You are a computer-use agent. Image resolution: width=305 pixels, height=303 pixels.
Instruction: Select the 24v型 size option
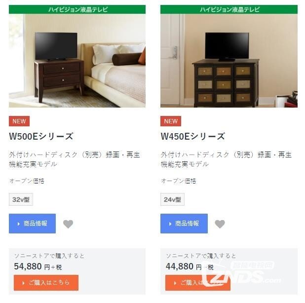tap(172, 199)
